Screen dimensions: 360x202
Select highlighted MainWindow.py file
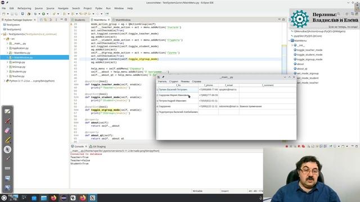tap(34, 57)
